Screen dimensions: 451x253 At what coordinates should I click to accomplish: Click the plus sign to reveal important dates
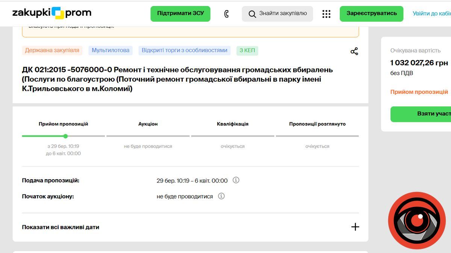point(354,227)
